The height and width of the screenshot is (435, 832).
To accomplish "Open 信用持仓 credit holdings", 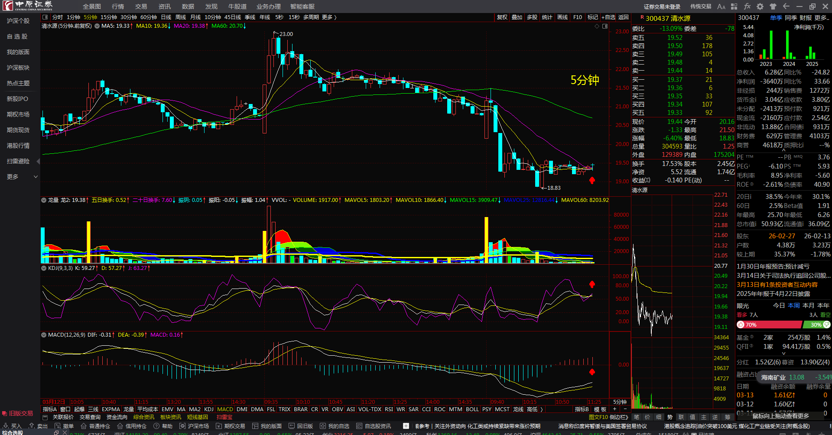I will pyautogui.click(x=132, y=426).
